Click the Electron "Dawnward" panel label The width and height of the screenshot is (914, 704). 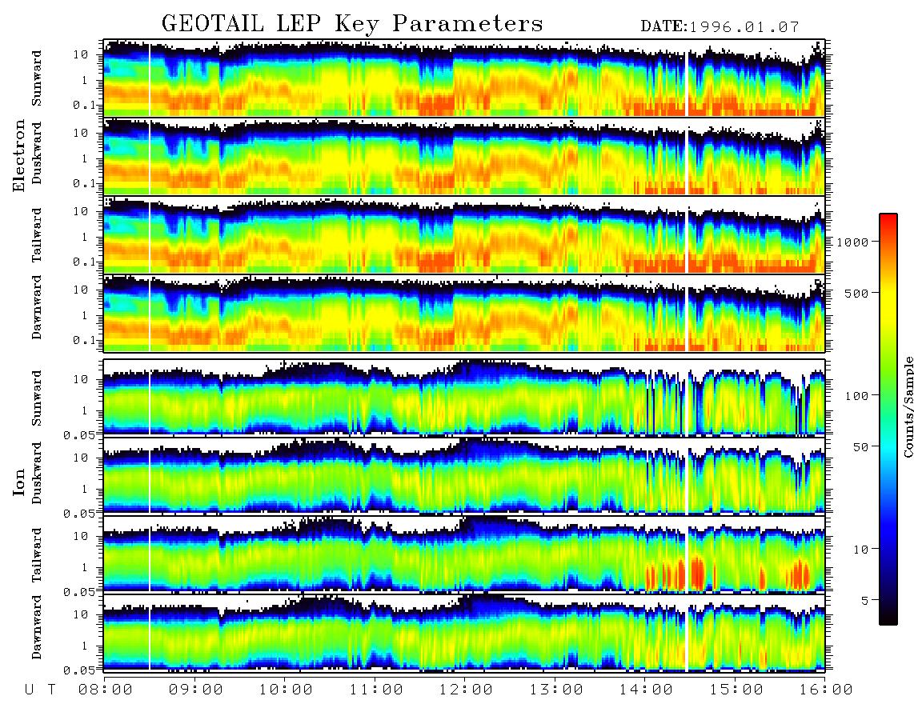(37, 308)
